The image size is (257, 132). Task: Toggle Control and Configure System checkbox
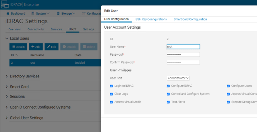click(x=168, y=94)
